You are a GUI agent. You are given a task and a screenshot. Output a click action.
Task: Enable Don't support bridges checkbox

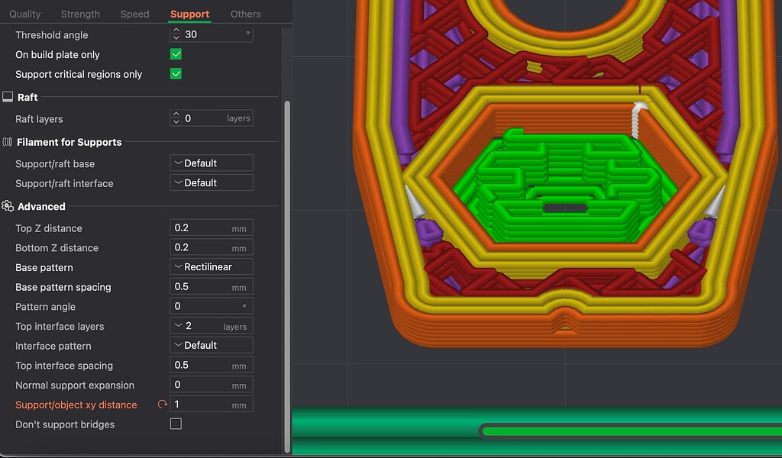tap(176, 424)
